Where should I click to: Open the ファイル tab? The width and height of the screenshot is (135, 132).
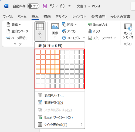[8, 17]
